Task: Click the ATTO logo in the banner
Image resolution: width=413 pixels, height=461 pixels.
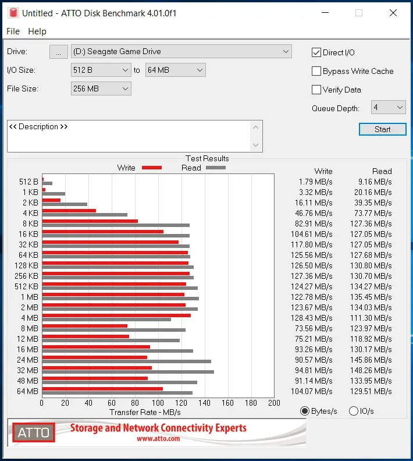Action: 34,432
